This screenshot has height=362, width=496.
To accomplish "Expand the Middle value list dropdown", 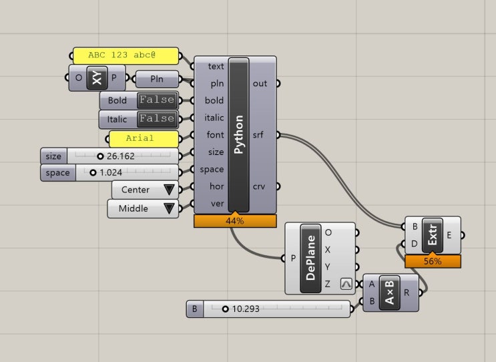I will pyautogui.click(x=169, y=208).
